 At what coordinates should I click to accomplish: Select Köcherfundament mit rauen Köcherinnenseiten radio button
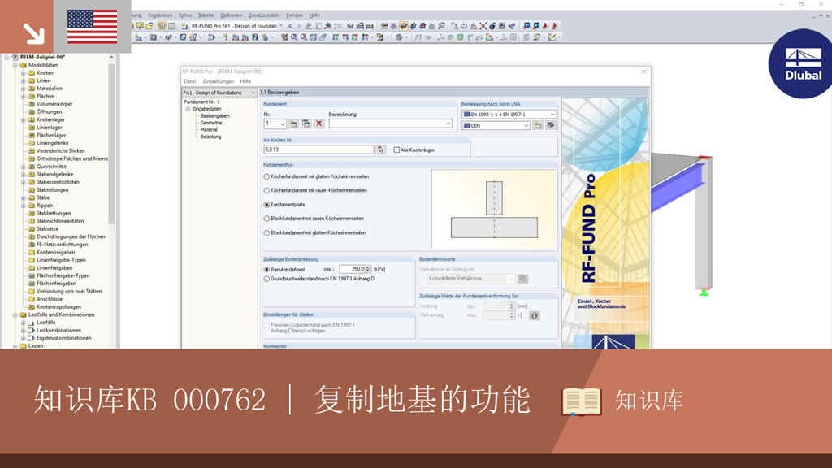tap(266, 190)
